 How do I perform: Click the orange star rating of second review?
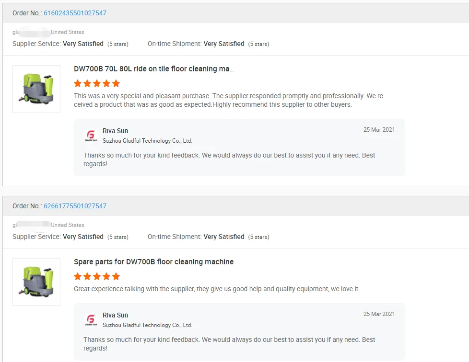tap(97, 276)
